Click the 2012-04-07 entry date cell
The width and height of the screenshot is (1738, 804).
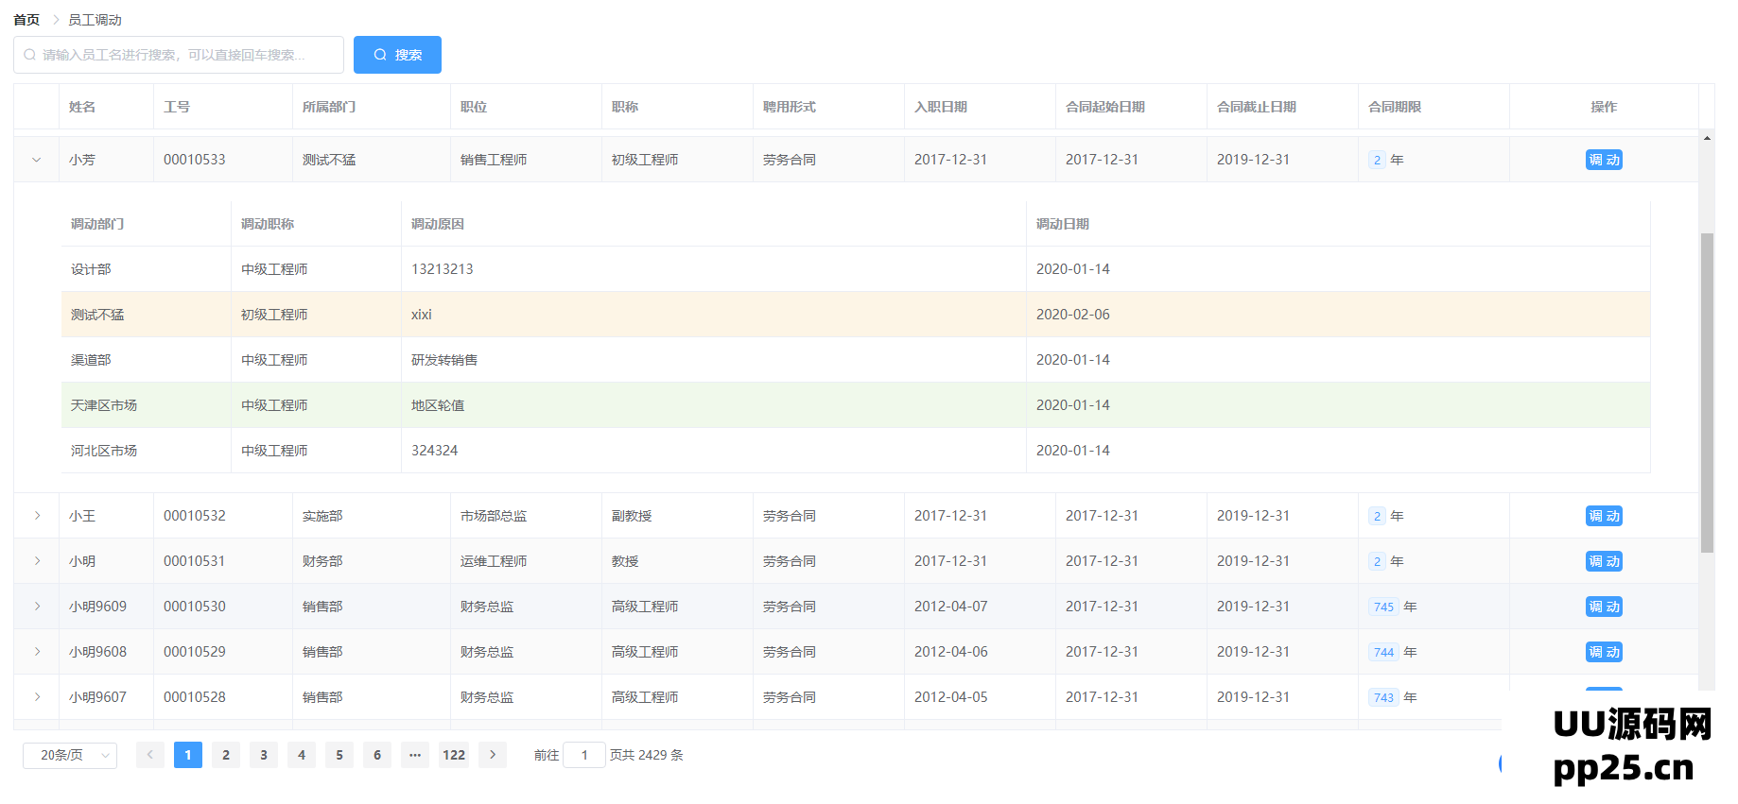(x=980, y=607)
